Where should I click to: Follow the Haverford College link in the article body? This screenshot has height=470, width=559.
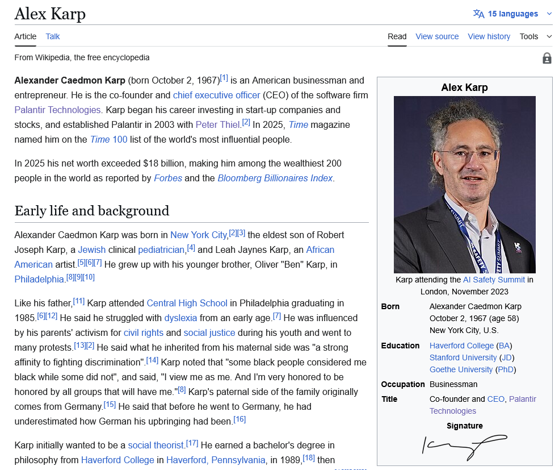coord(117,460)
